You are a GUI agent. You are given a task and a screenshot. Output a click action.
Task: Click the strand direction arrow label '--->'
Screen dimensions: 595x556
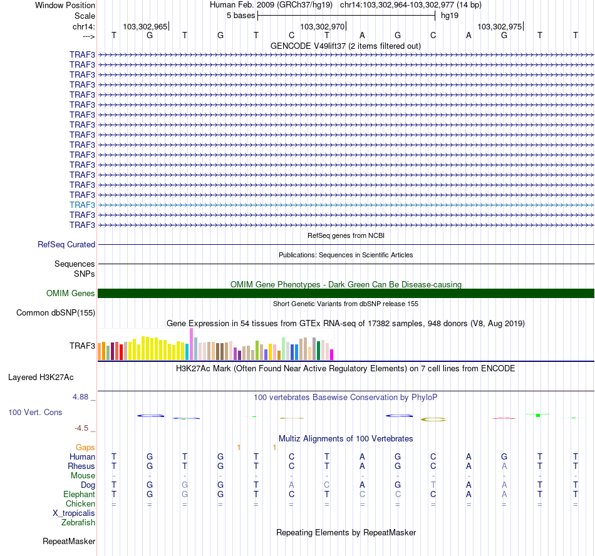click(88, 36)
